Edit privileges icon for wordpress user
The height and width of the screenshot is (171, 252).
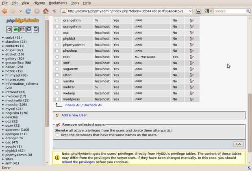pyautogui.click(x=192, y=99)
